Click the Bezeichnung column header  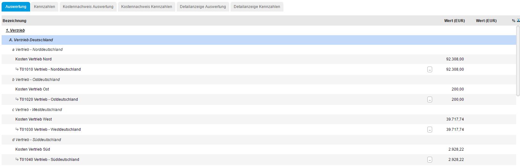tap(14, 21)
